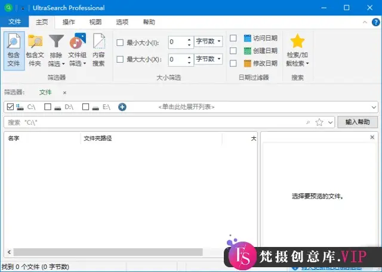Switch to the 操作 ribbon tab

pos(69,22)
